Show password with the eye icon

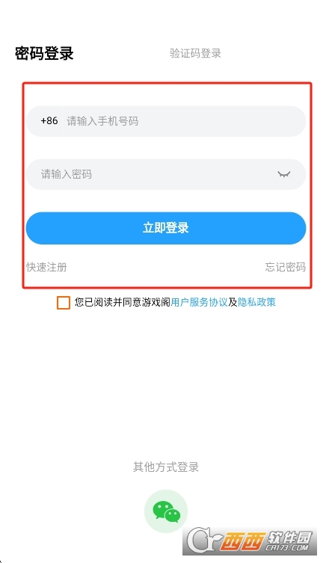point(283,174)
